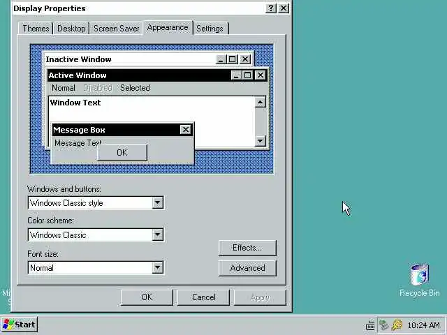Expand the Font size dropdown
This screenshot has height=335, width=447.
pyautogui.click(x=157, y=268)
